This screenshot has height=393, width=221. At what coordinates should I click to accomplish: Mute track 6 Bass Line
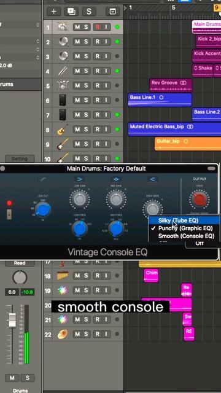click(x=77, y=100)
